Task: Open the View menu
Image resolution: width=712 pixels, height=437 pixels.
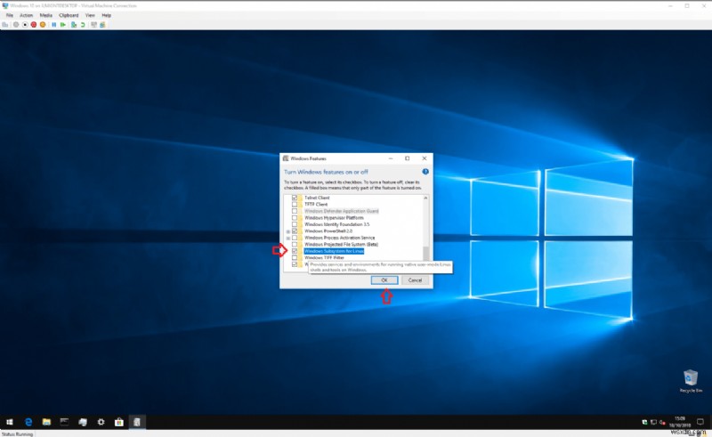Action: pyautogui.click(x=90, y=15)
